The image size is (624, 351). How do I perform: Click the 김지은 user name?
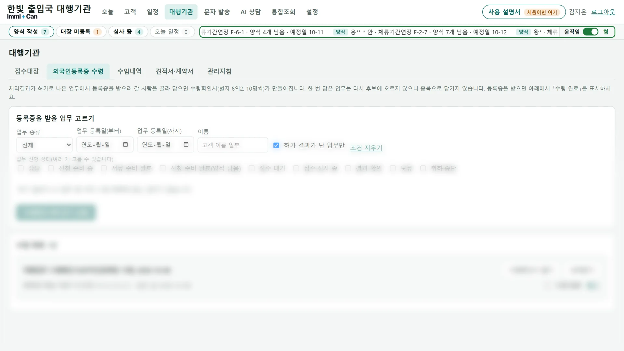(578, 12)
